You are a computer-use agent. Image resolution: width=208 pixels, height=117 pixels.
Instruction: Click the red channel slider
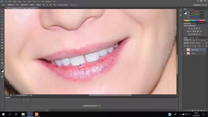[x=193, y=12]
